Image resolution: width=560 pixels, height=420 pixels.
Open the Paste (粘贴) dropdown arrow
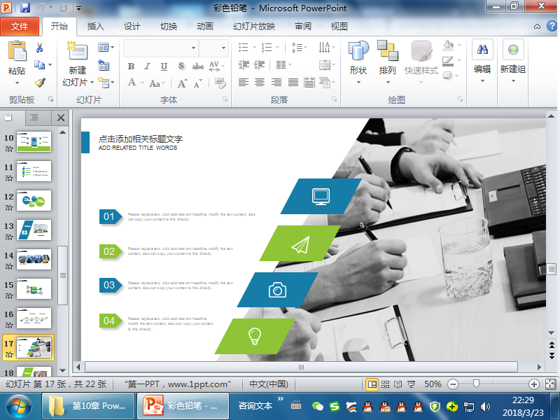tap(17, 82)
